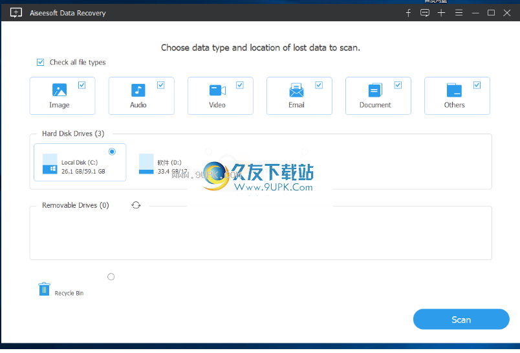
Task: Uncheck the Email checkbox
Action: tap(319, 85)
